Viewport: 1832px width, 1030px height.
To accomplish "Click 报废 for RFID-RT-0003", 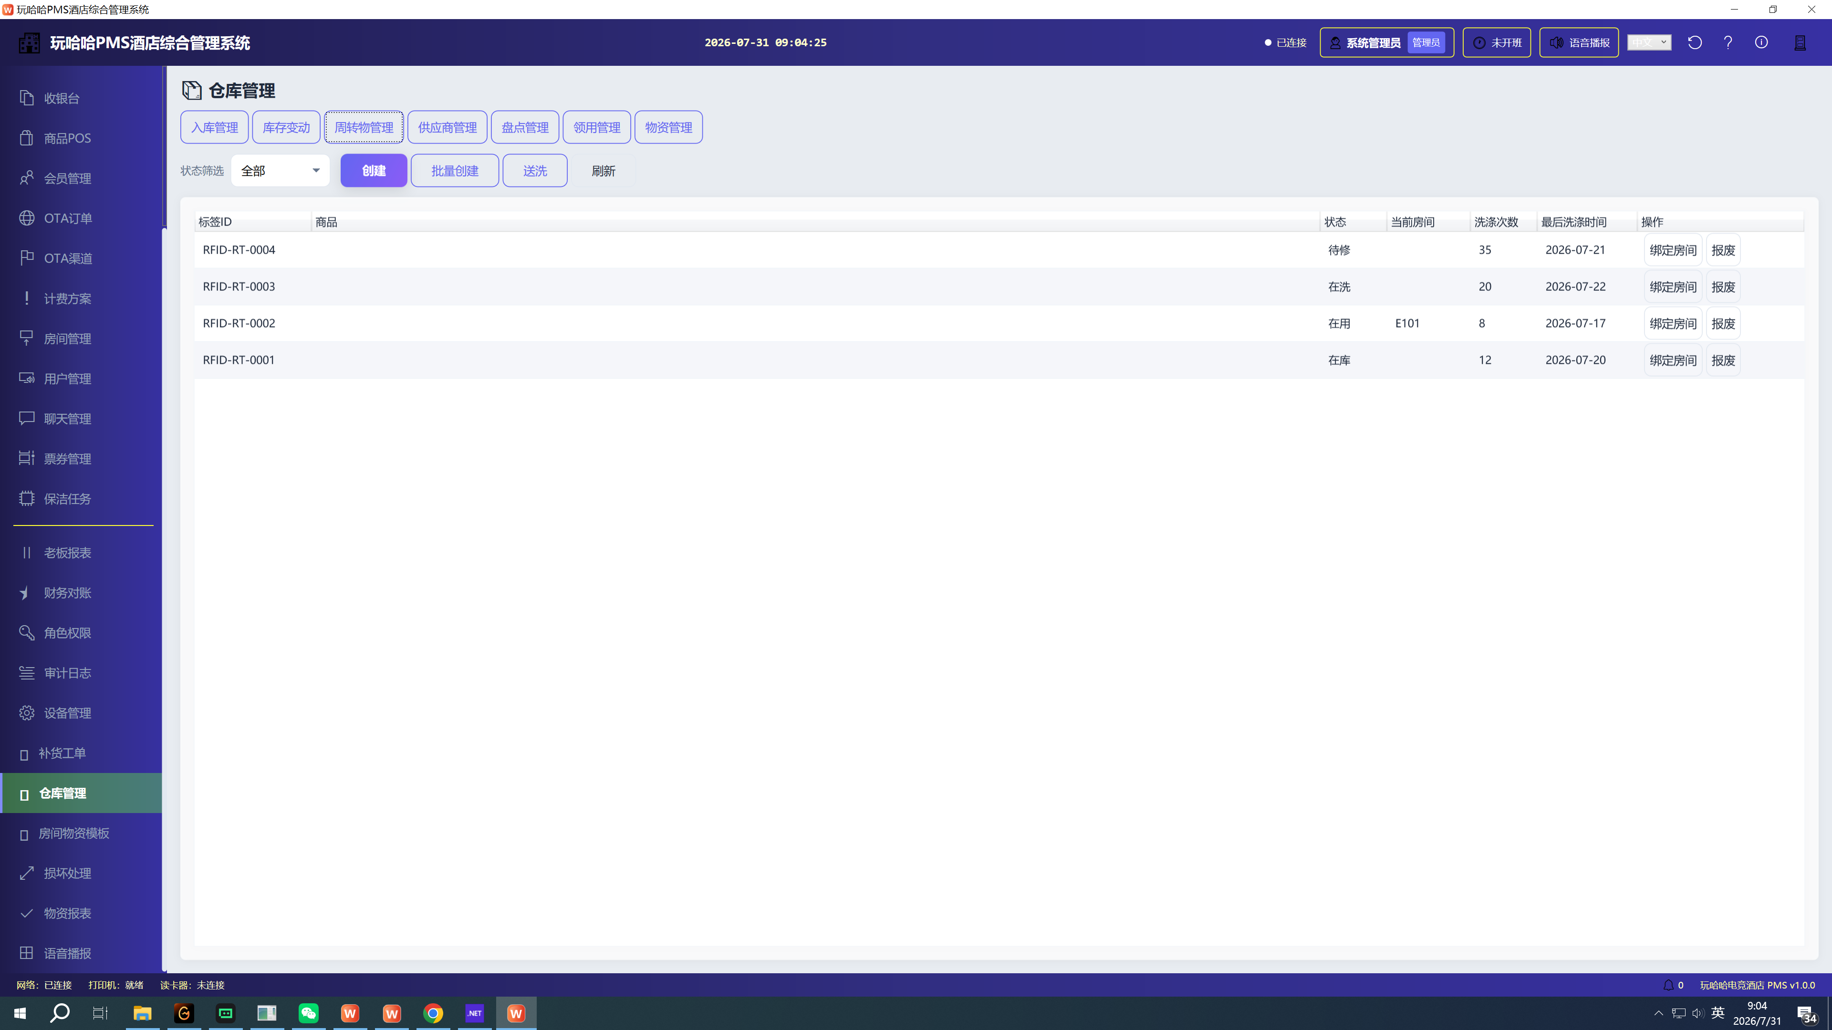I will pyautogui.click(x=1723, y=287).
